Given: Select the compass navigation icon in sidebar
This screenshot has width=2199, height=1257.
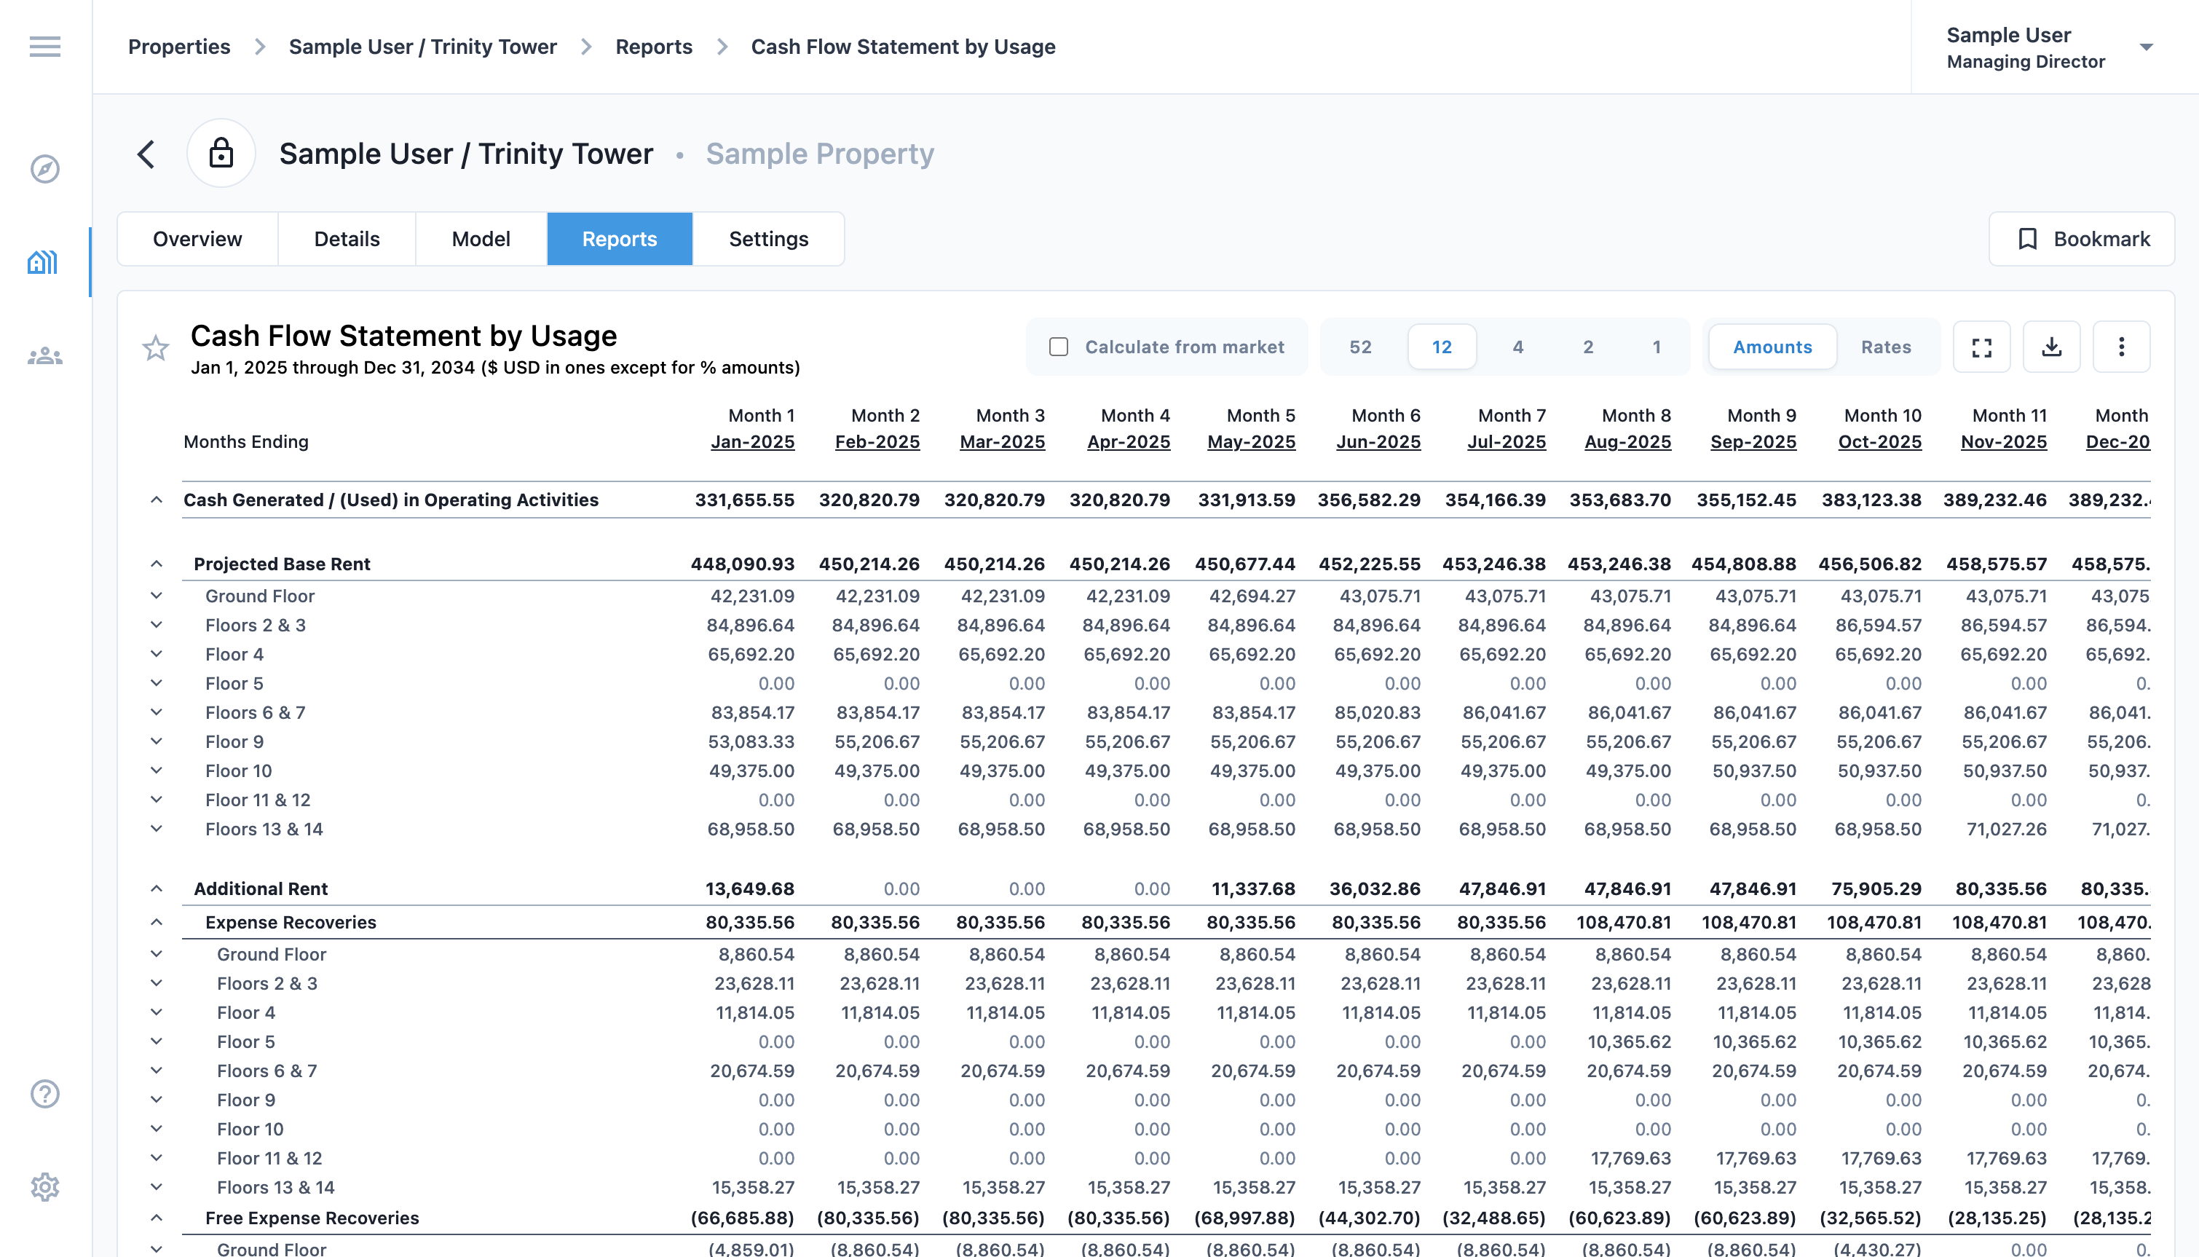Looking at the screenshot, I should point(44,169).
